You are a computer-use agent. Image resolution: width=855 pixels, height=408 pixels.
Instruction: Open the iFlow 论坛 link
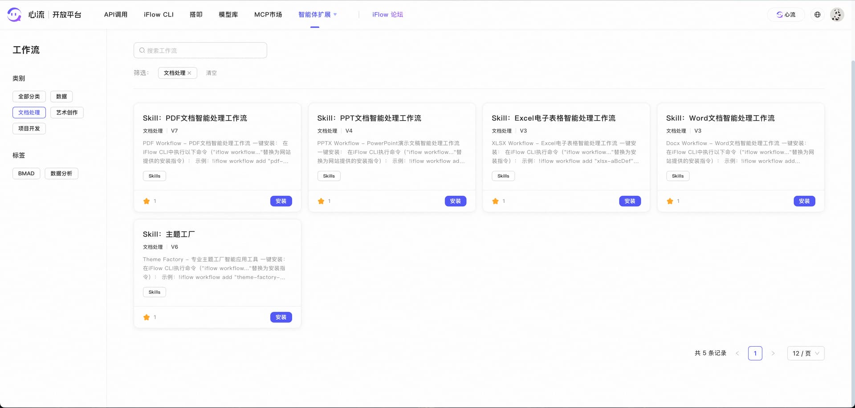[x=387, y=15]
